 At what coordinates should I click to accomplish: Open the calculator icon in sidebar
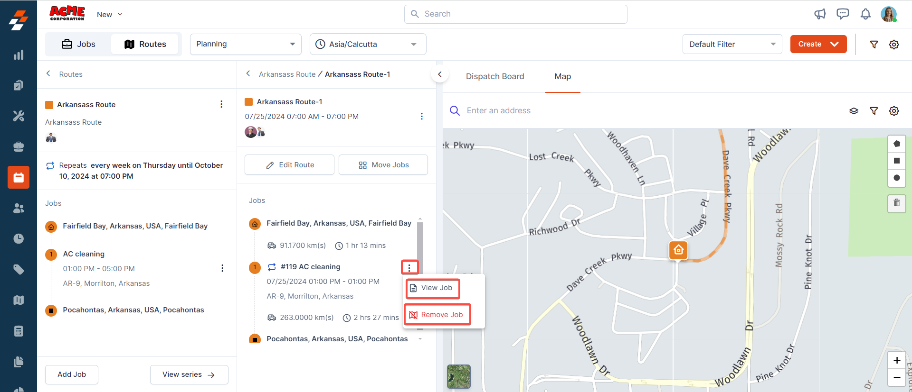pyautogui.click(x=19, y=331)
